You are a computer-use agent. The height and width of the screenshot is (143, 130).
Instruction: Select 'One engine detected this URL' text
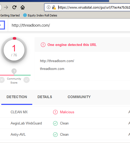pyautogui.click(x=72, y=45)
